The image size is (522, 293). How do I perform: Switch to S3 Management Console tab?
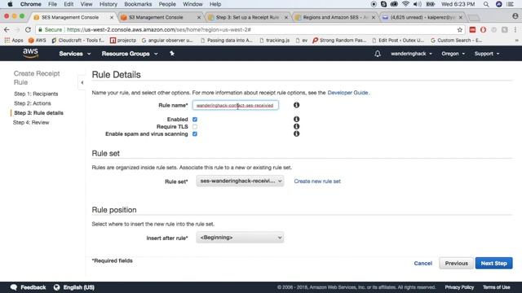[x=160, y=17]
